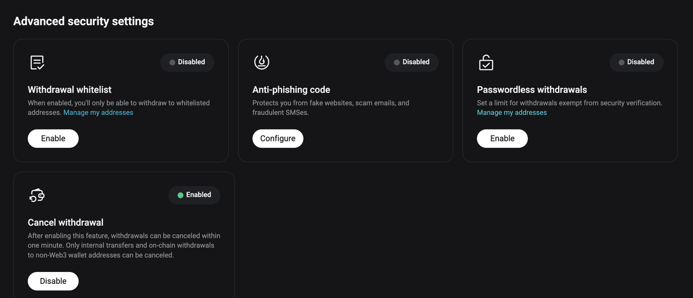The width and height of the screenshot is (693, 298).
Task: Click the Enabled status badge on Cancel withdrawal
Action: [194, 195]
